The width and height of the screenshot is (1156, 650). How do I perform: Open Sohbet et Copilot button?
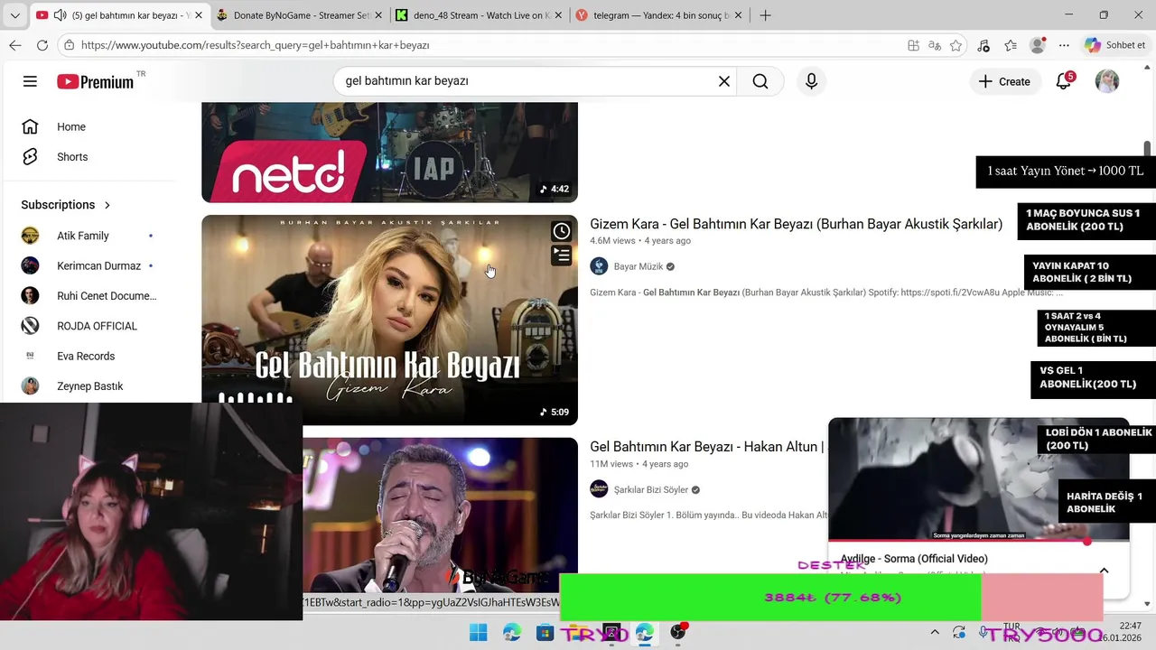(1115, 45)
